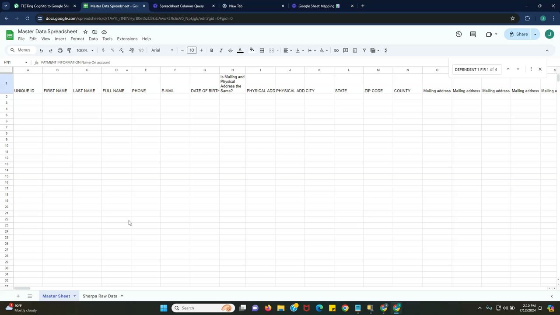Undo the last action in toolbar
The height and width of the screenshot is (315, 560).
coord(41,50)
